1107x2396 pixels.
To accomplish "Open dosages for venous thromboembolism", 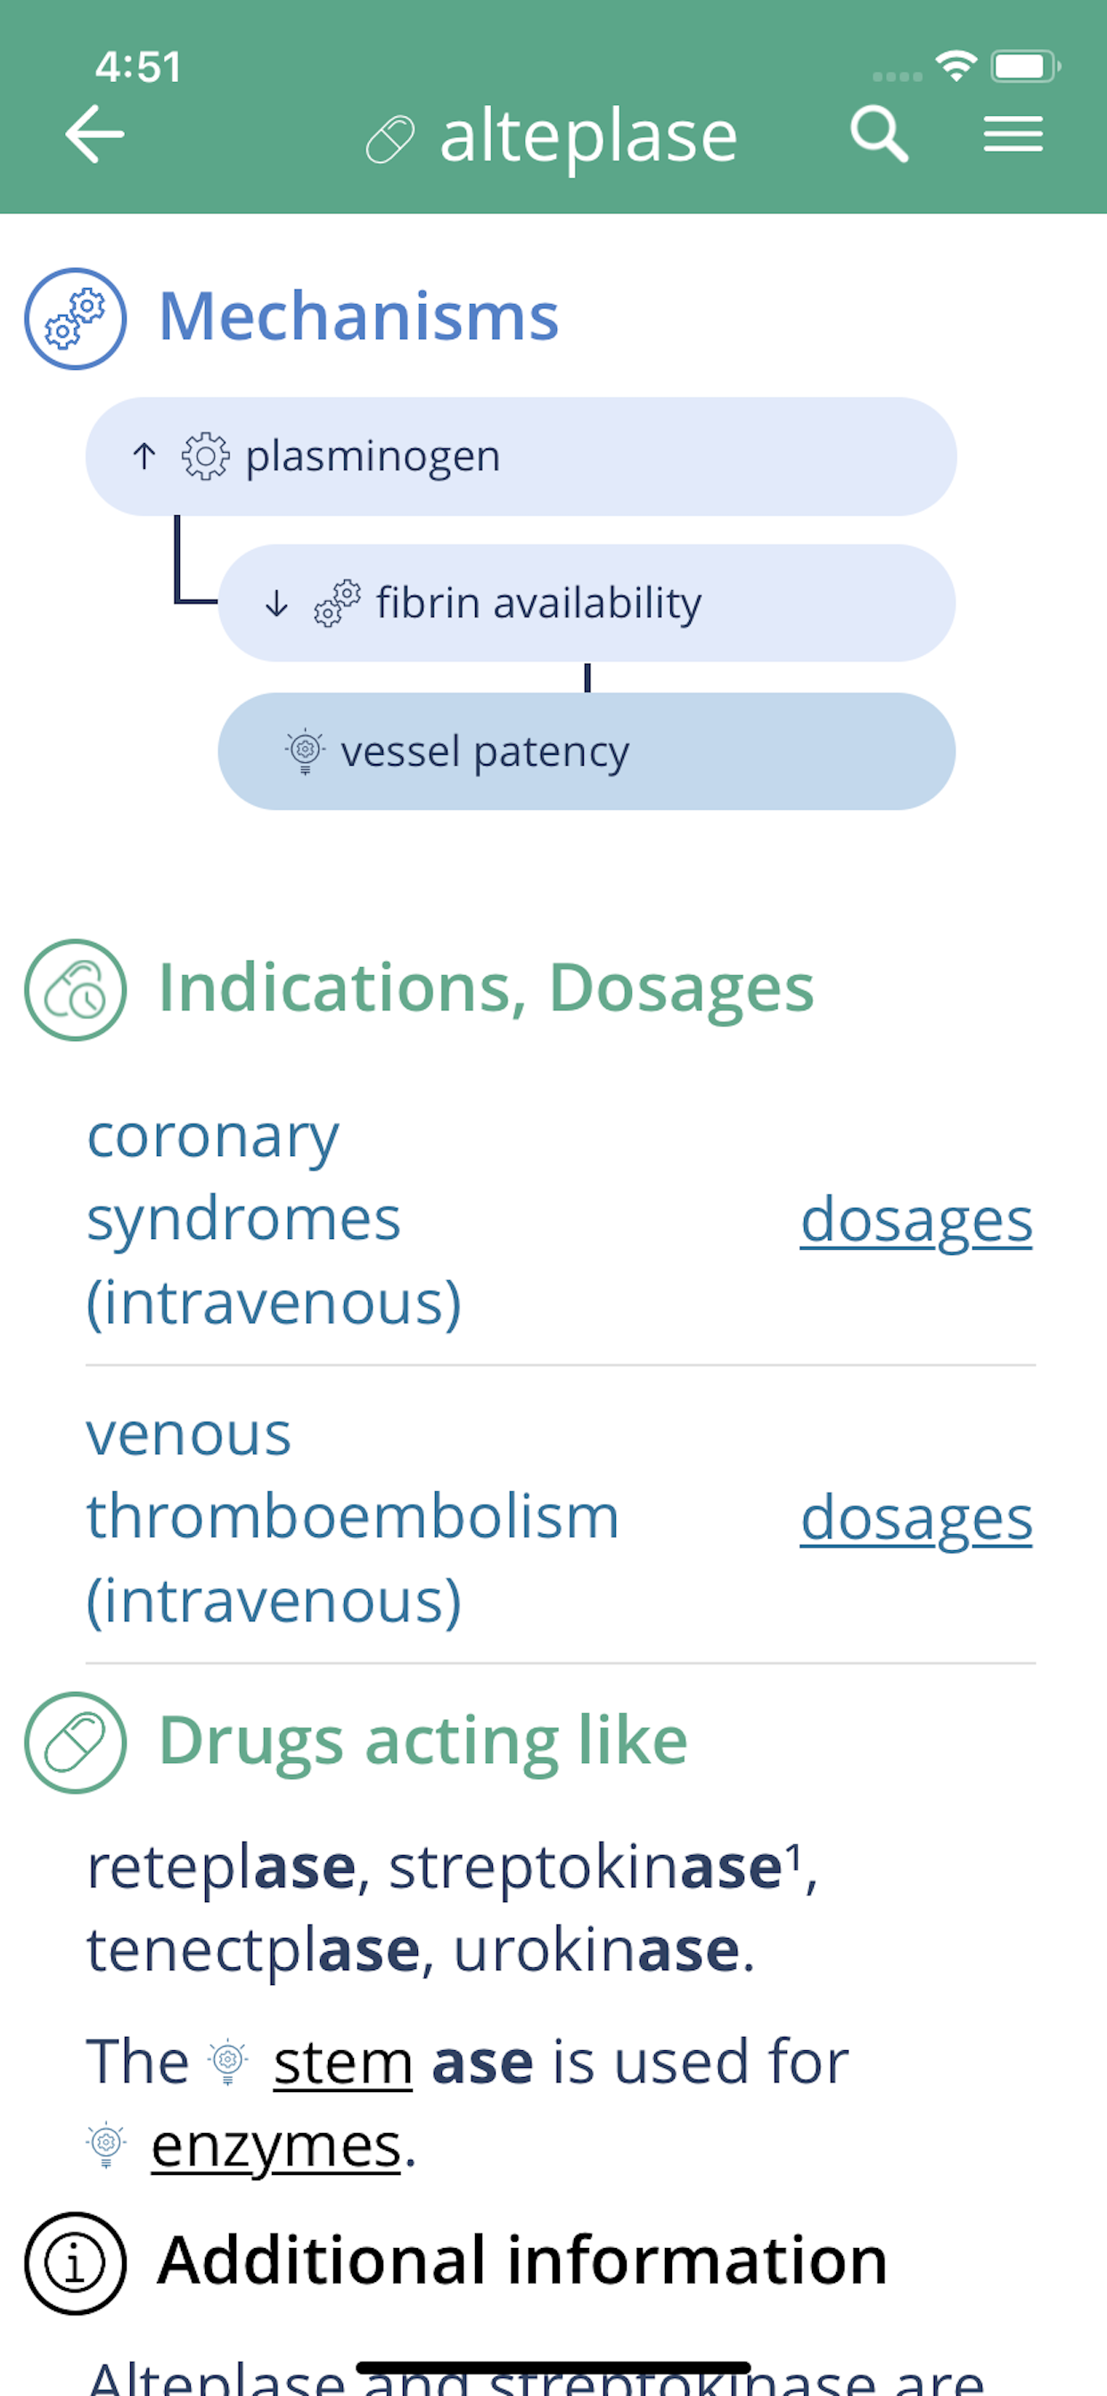I will pyautogui.click(x=916, y=1517).
